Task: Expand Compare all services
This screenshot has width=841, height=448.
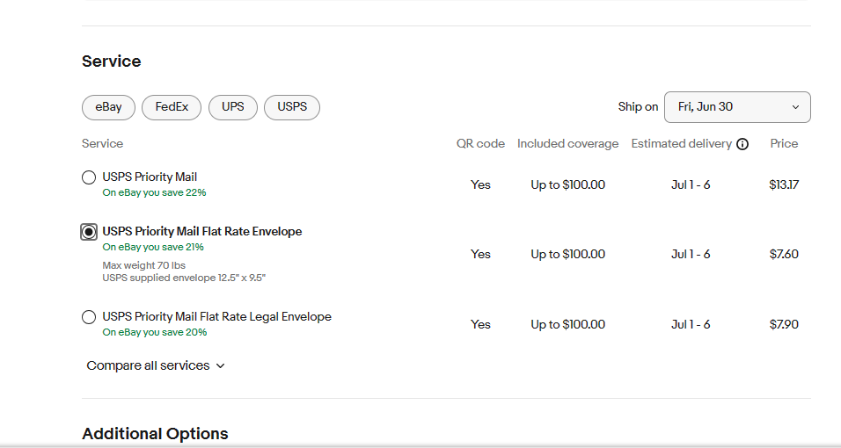Action: pyautogui.click(x=156, y=365)
